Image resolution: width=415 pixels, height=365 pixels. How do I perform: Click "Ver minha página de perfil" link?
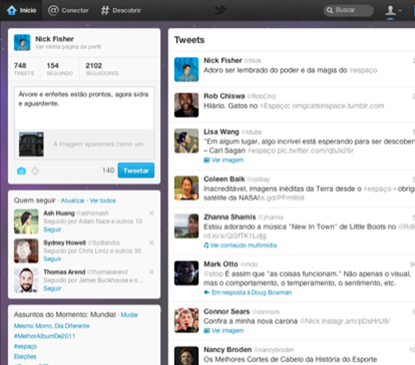pos(68,47)
